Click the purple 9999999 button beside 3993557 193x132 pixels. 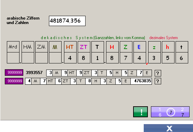[14, 73]
